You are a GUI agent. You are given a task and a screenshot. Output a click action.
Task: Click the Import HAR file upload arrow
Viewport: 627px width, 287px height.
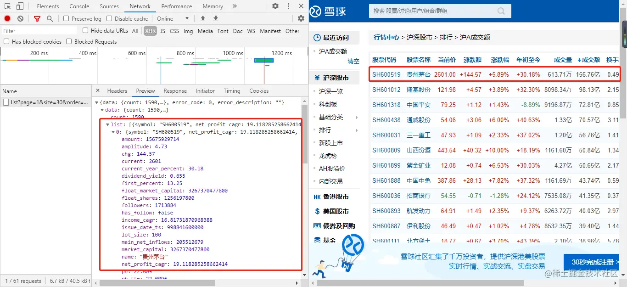(x=203, y=18)
